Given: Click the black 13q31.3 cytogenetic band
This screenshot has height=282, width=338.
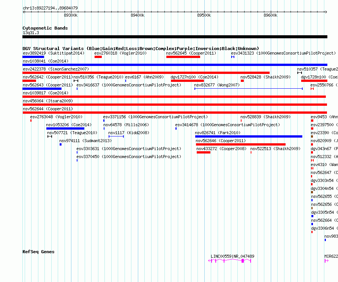Looking at the screenshot, I should pos(175,37).
